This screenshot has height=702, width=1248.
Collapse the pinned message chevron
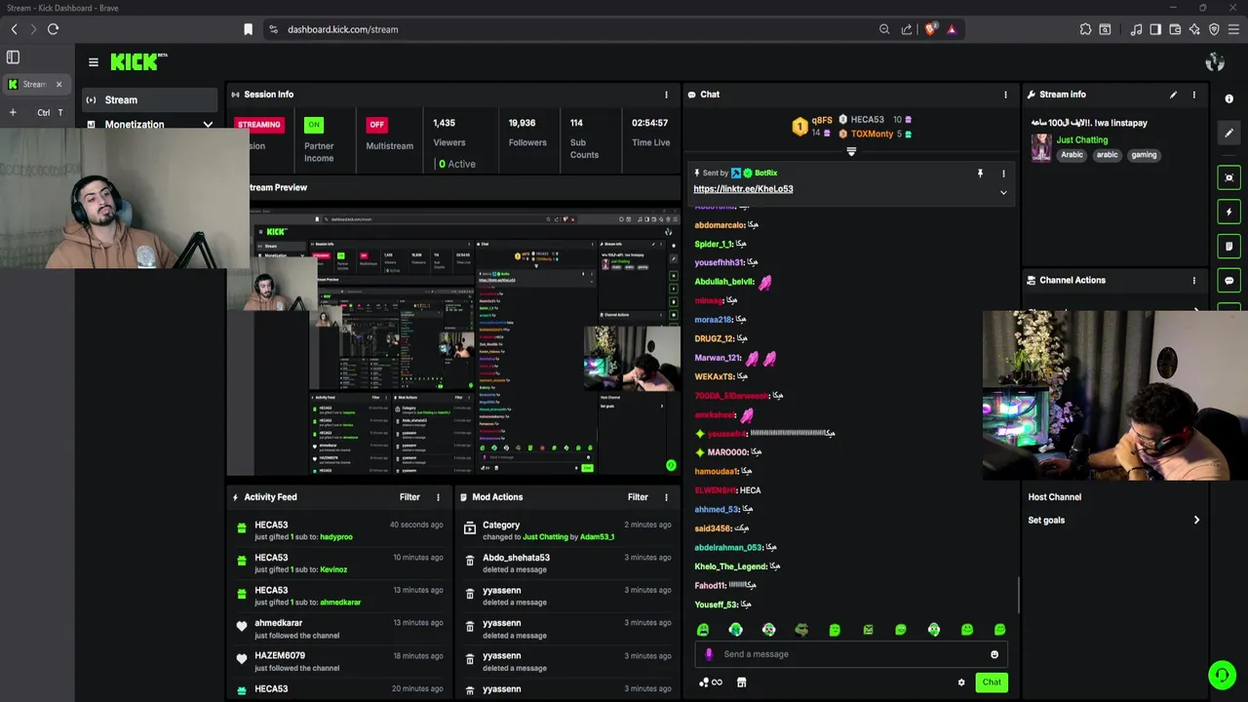(x=1003, y=192)
